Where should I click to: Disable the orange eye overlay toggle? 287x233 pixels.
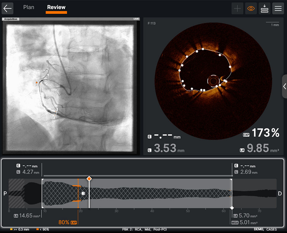click(x=251, y=8)
